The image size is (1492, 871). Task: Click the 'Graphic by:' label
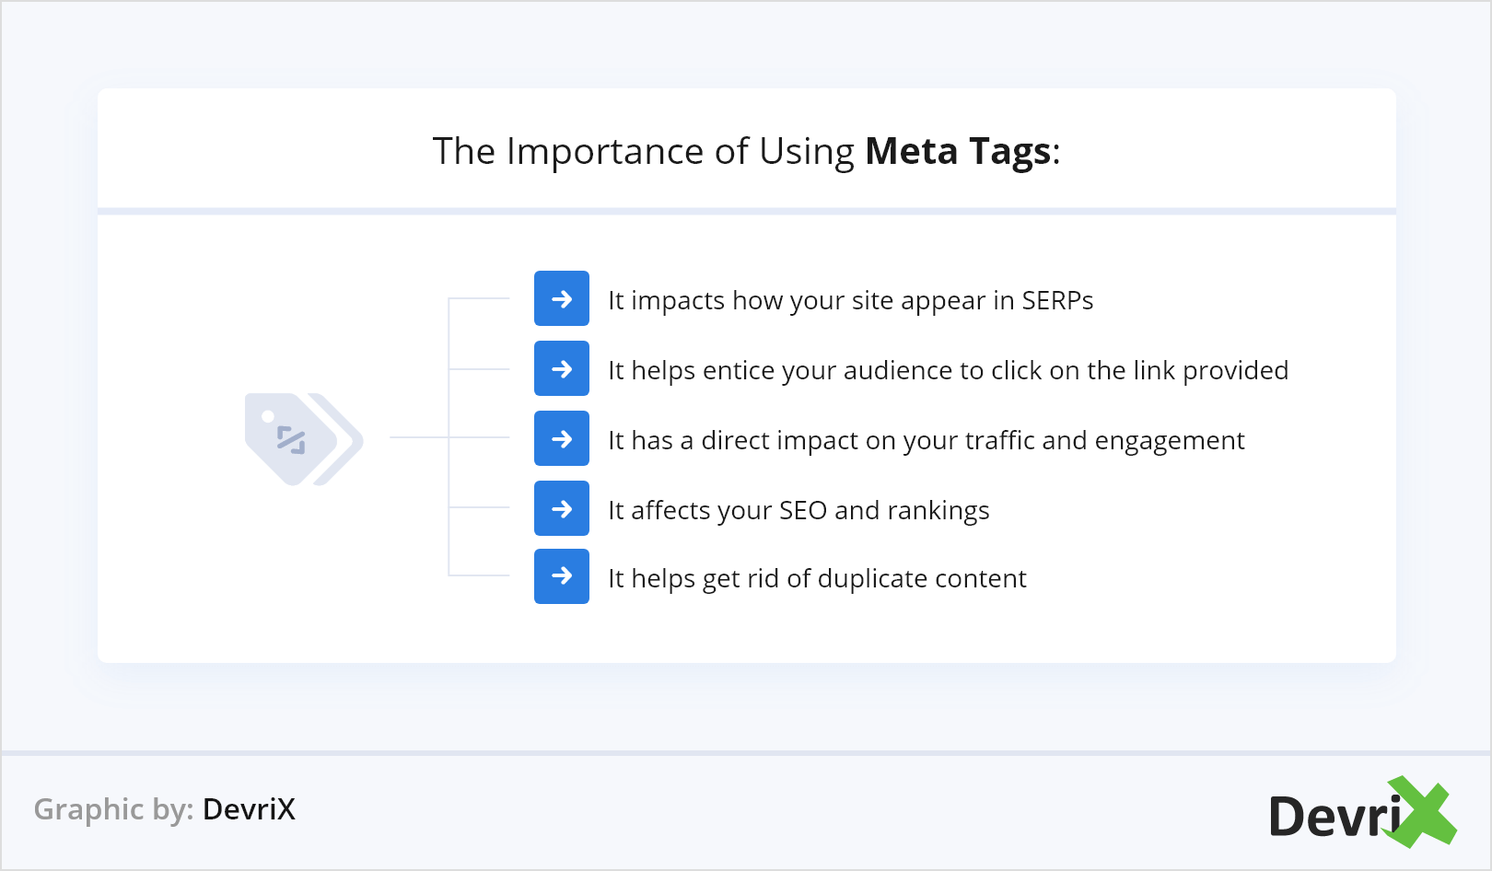(x=113, y=809)
